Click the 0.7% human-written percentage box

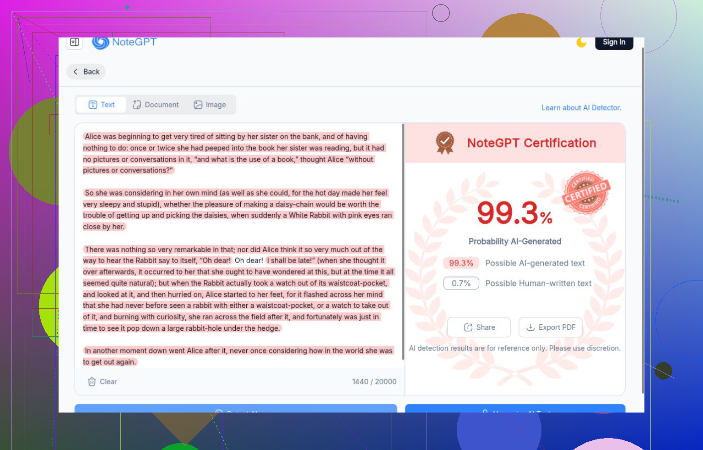(x=461, y=283)
